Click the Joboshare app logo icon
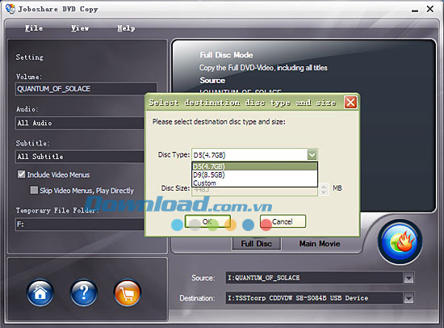This screenshot has width=444, height=328. 10,9
